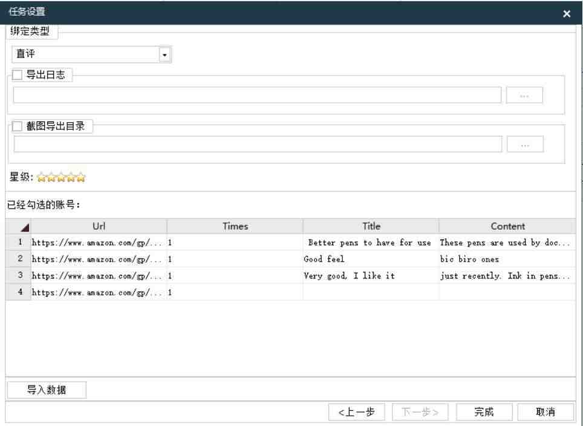Select row header number 2
583x426 pixels.
[x=18, y=259]
